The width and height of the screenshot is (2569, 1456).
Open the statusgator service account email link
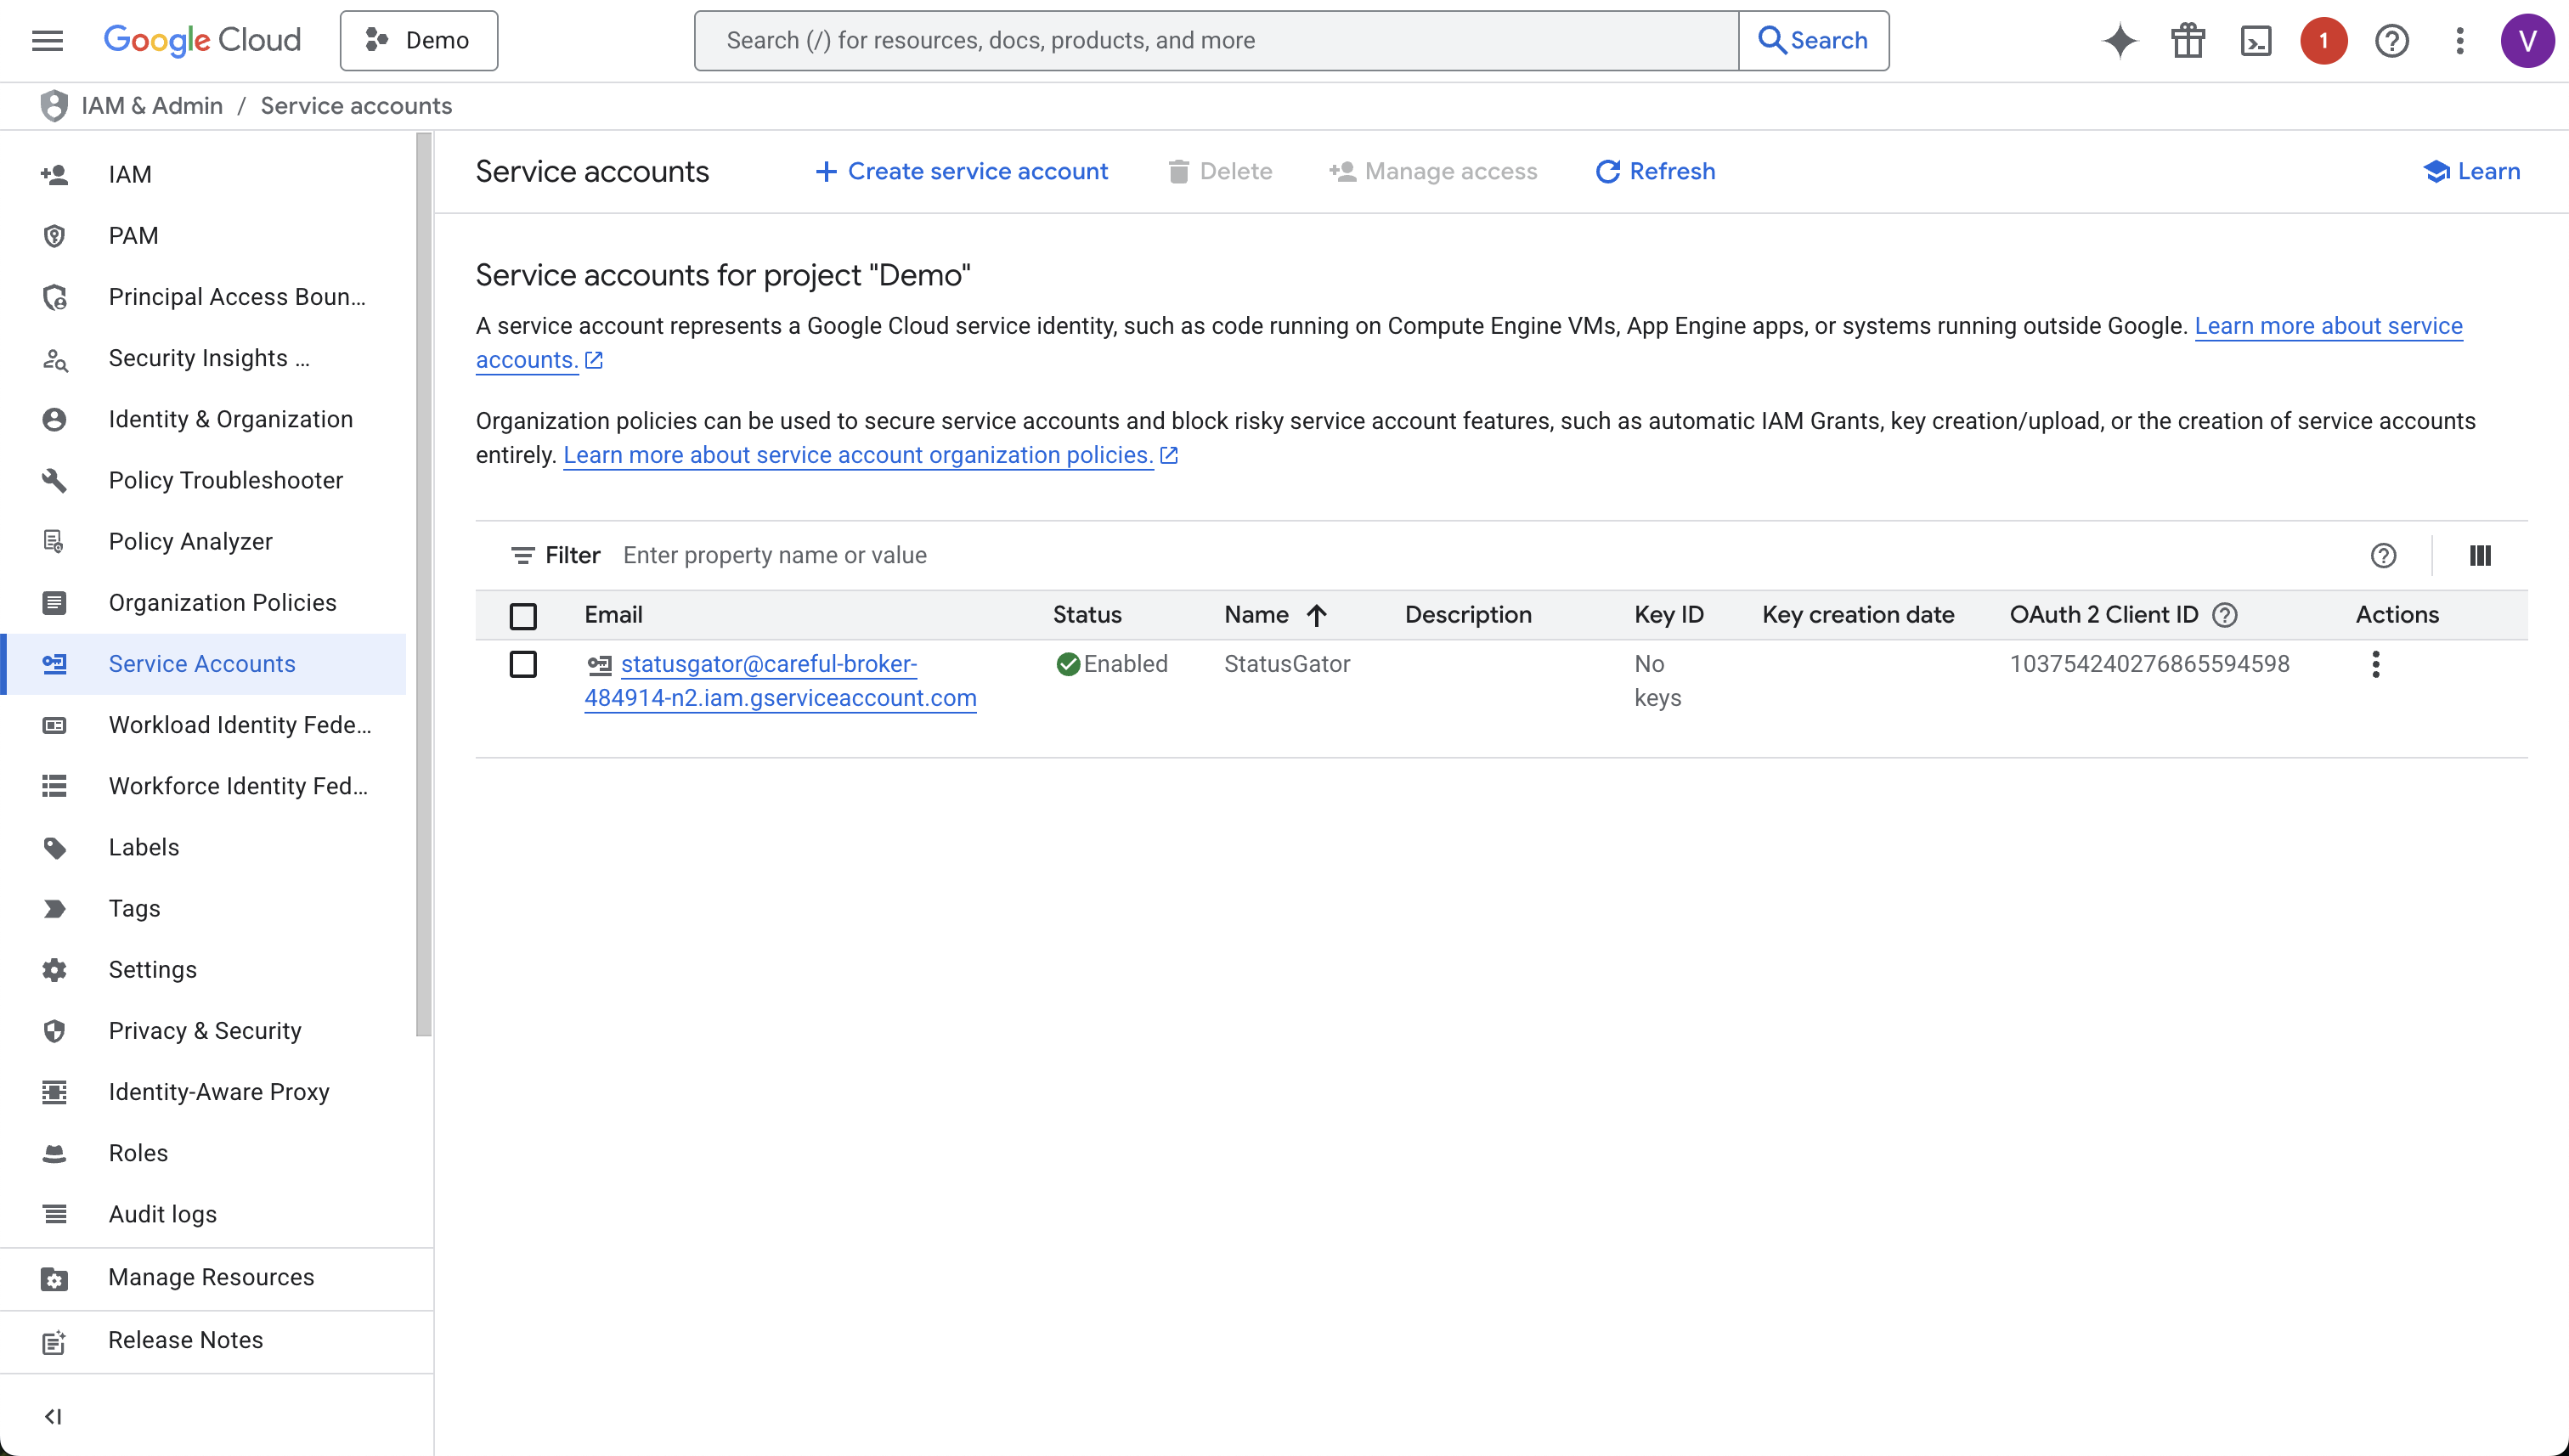point(768,664)
